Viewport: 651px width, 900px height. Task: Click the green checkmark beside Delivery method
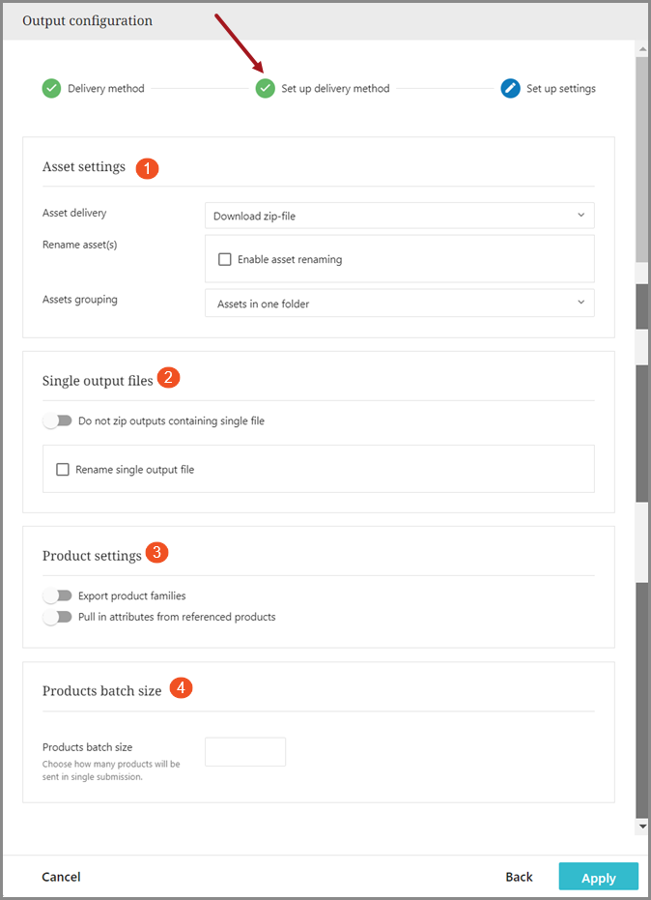[x=51, y=89]
